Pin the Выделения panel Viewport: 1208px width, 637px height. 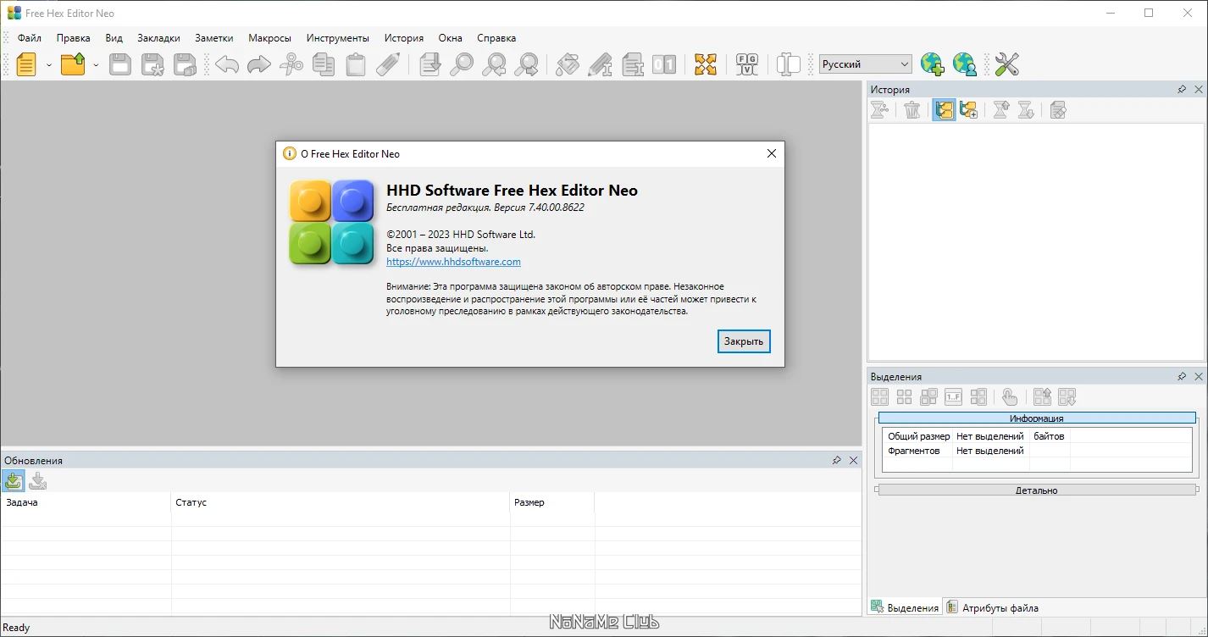[x=1182, y=376]
